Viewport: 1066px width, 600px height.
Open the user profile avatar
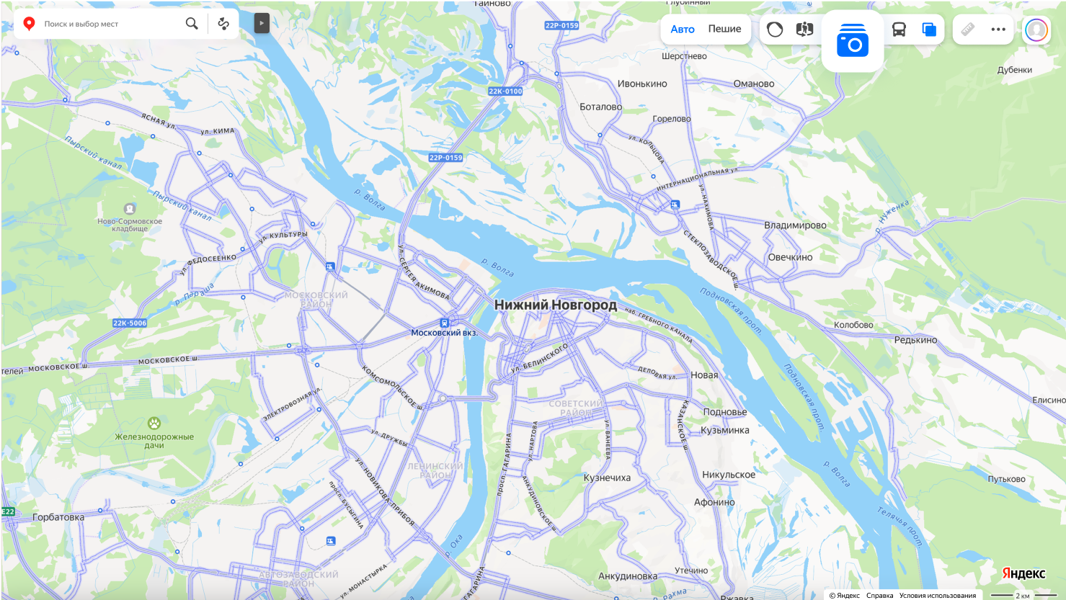pyautogui.click(x=1036, y=30)
